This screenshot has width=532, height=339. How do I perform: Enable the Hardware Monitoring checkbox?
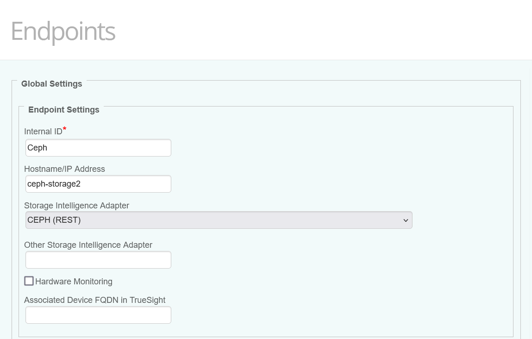pyautogui.click(x=29, y=281)
